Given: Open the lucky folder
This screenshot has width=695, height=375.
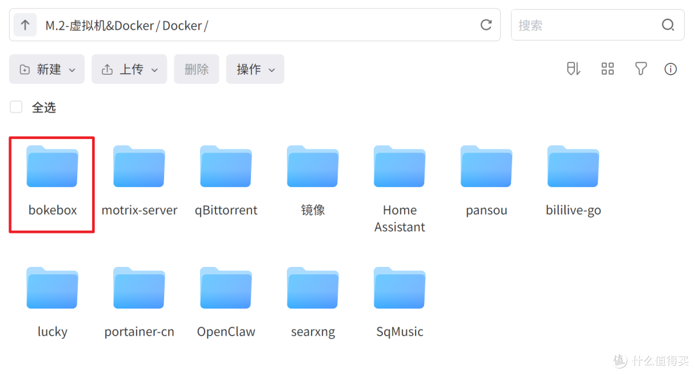Looking at the screenshot, I should click(52, 288).
